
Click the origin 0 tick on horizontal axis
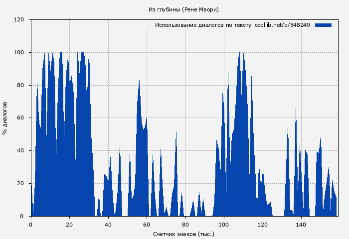click(31, 225)
